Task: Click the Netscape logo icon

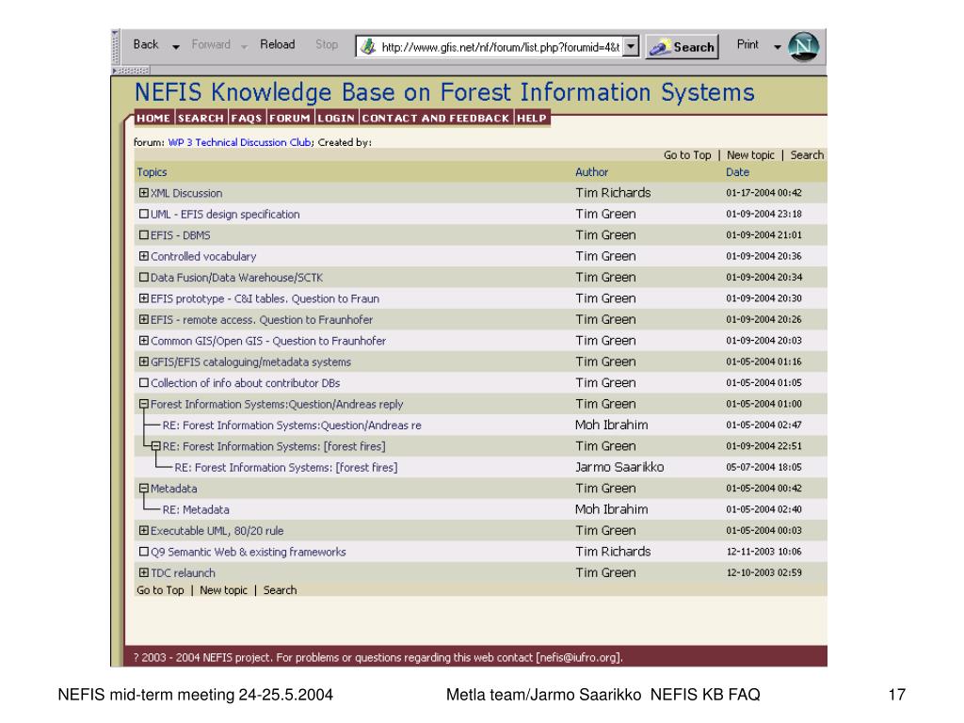Action: pyautogui.click(x=804, y=47)
